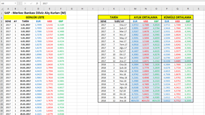Viewport: 205px width, 115px height.
Task: Click the GBP header under KÜMÜLE ORTALAMA
Action: 188,21
